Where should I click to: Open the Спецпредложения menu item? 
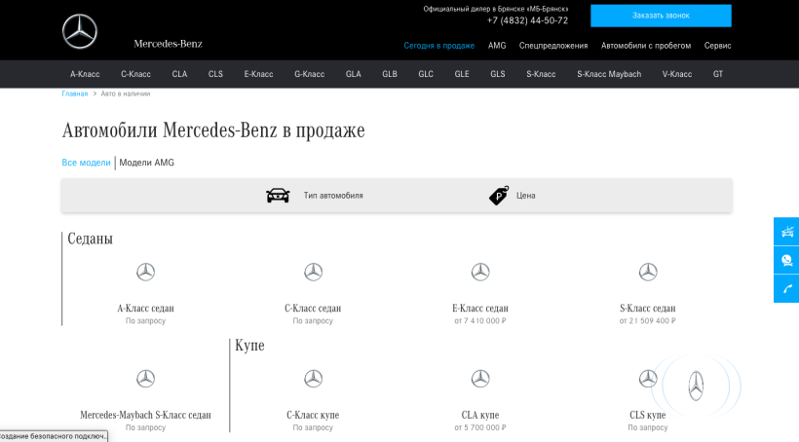(x=553, y=46)
